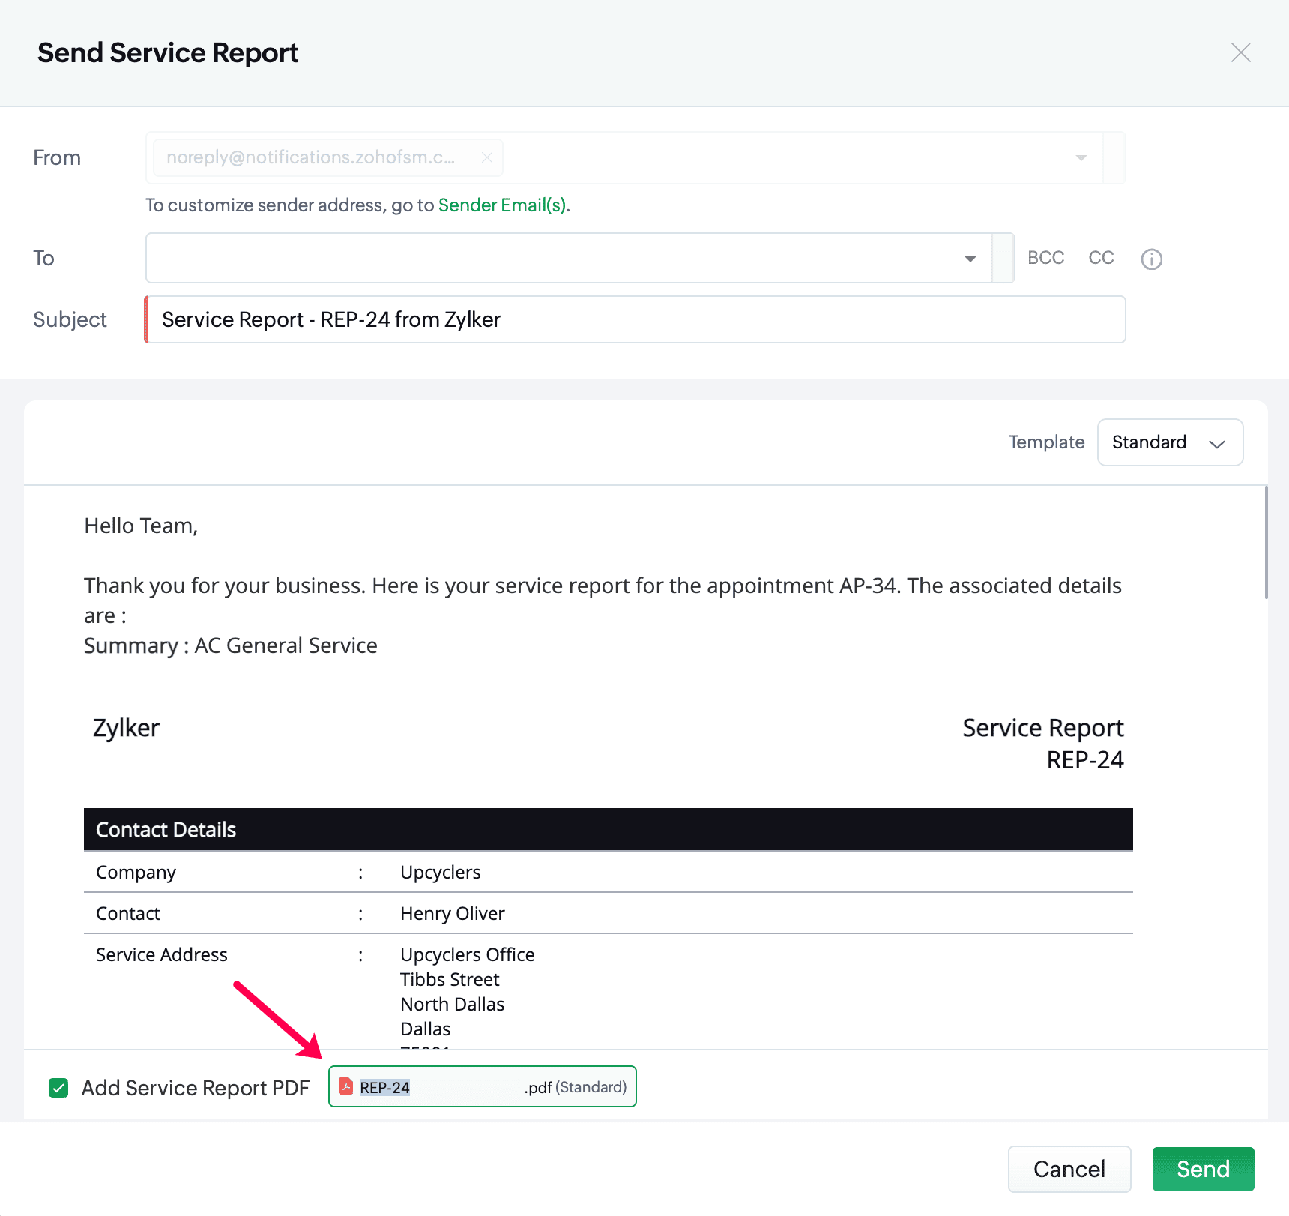Viewport: 1289px width, 1216px height.
Task: Expand the From address dropdown
Action: tap(1081, 157)
